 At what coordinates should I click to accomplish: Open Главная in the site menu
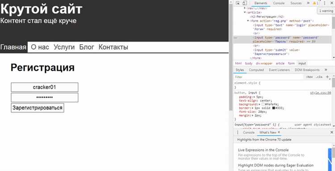[x=13, y=47]
